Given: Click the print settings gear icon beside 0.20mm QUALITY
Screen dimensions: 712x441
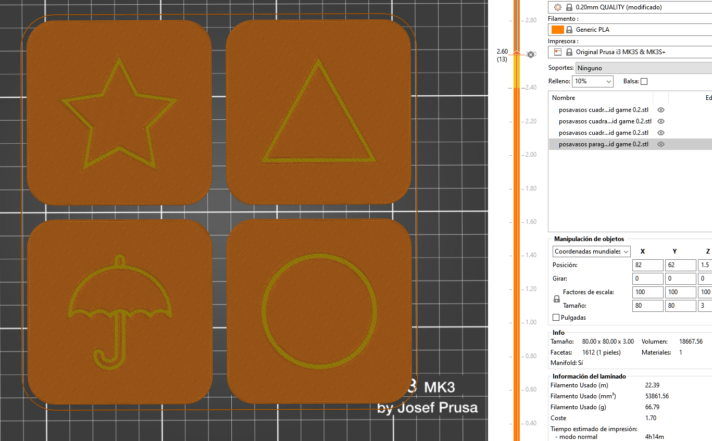Looking at the screenshot, I should point(558,7).
